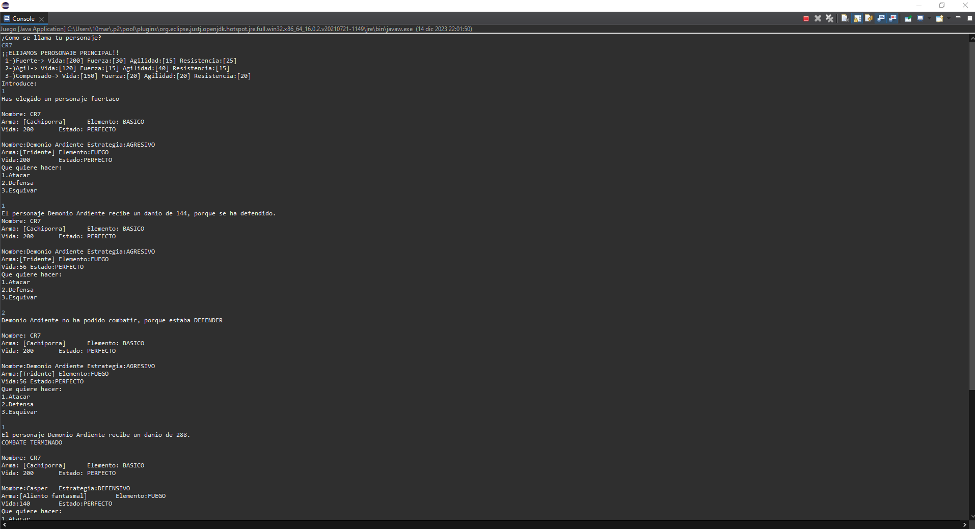Viewport: 975px width, 529px height.
Task: Click the 'COMBATE TERMINADO' line
Action: point(32,442)
